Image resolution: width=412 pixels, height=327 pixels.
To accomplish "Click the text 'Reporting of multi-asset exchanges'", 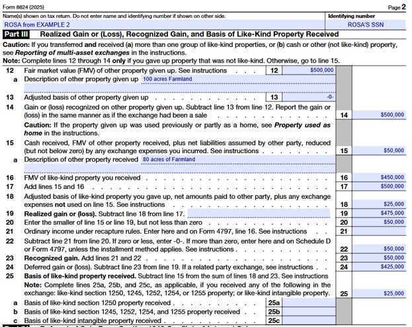I will 72,53.
